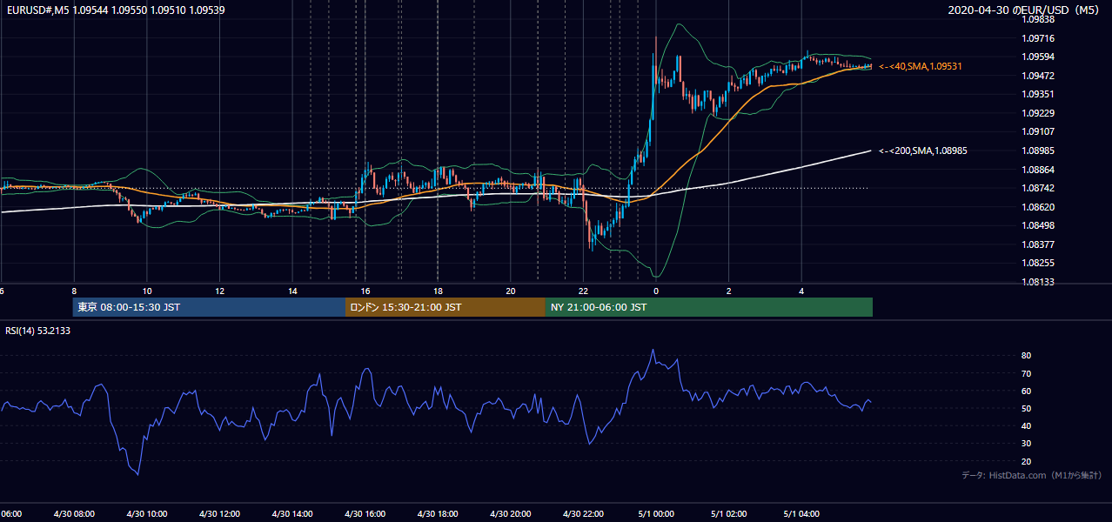
Task: Click price scale value 1.08498
Action: coord(1037,225)
